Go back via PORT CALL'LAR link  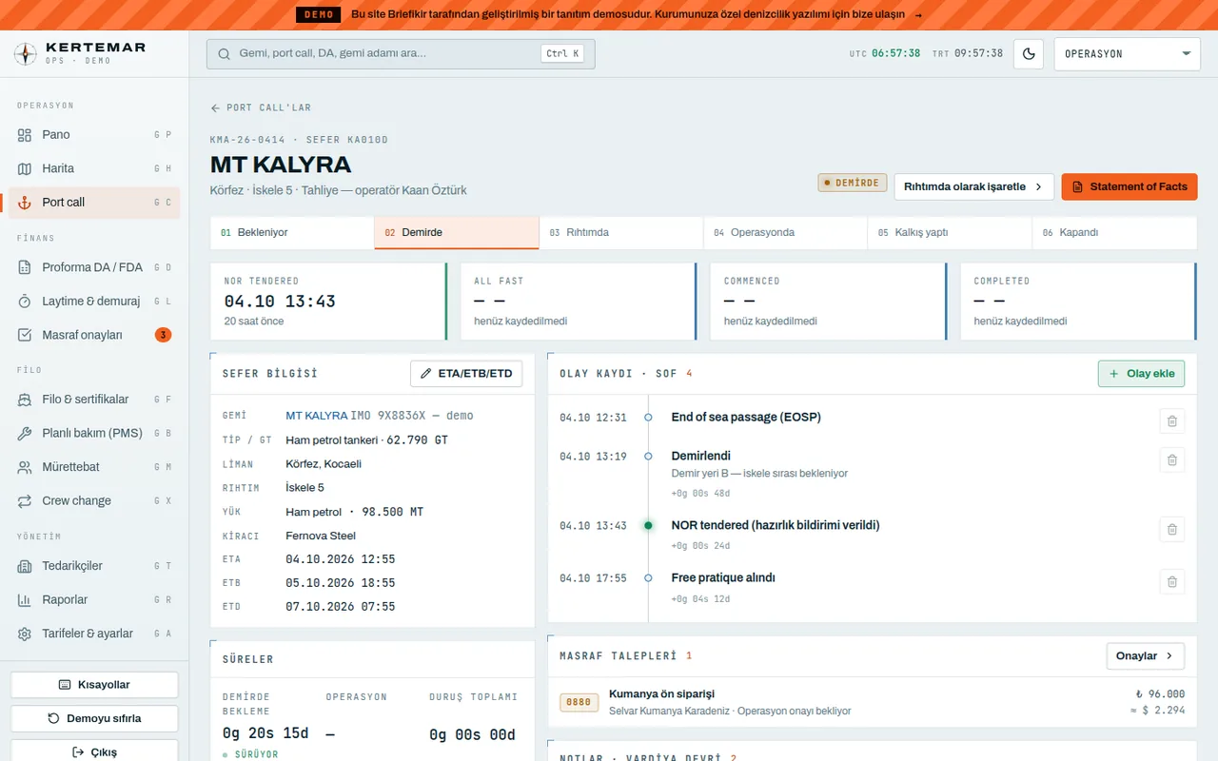(261, 107)
